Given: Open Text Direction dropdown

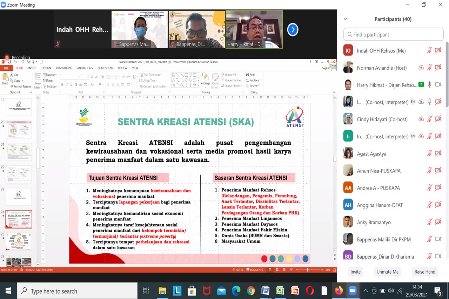Looking at the screenshot, I should click(x=150, y=75).
